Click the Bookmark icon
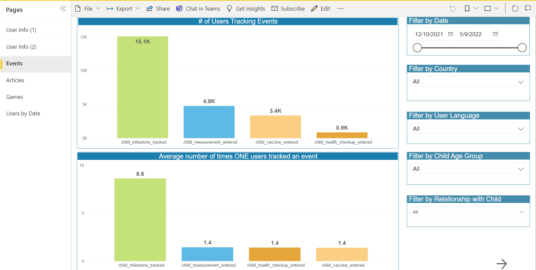The width and height of the screenshot is (536, 270). pyautogui.click(x=467, y=9)
